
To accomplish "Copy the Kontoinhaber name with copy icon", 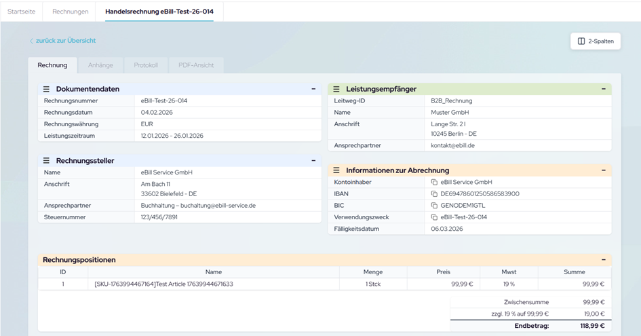I will 434,183.
